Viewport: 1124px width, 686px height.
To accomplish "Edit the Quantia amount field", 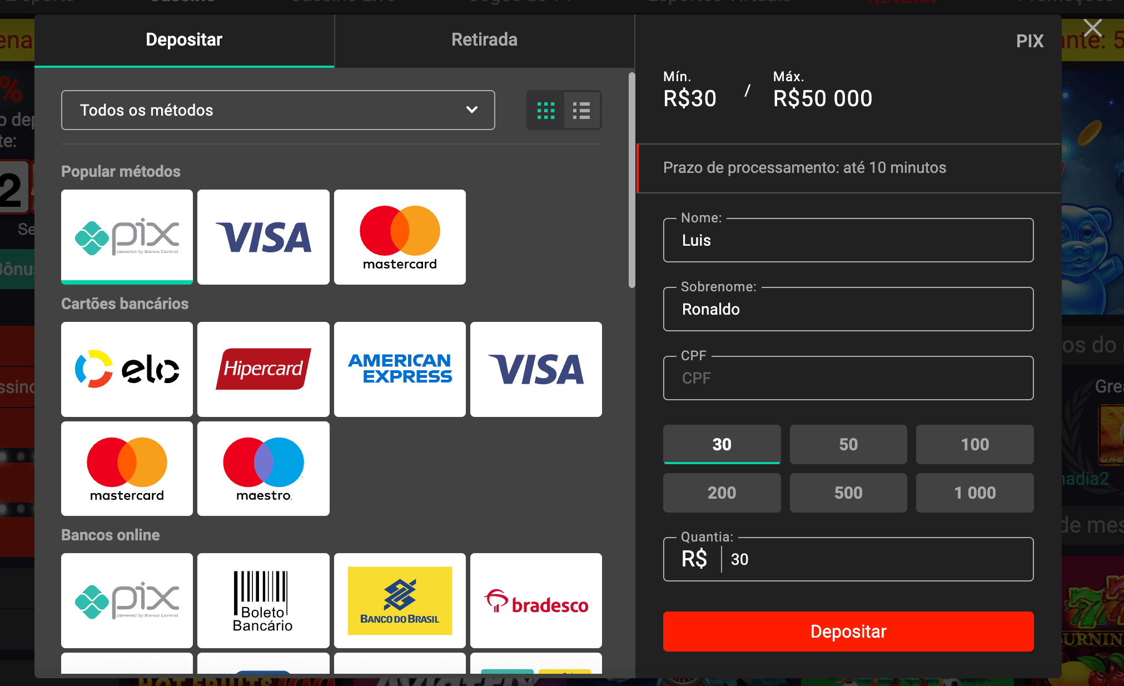I will (x=848, y=559).
